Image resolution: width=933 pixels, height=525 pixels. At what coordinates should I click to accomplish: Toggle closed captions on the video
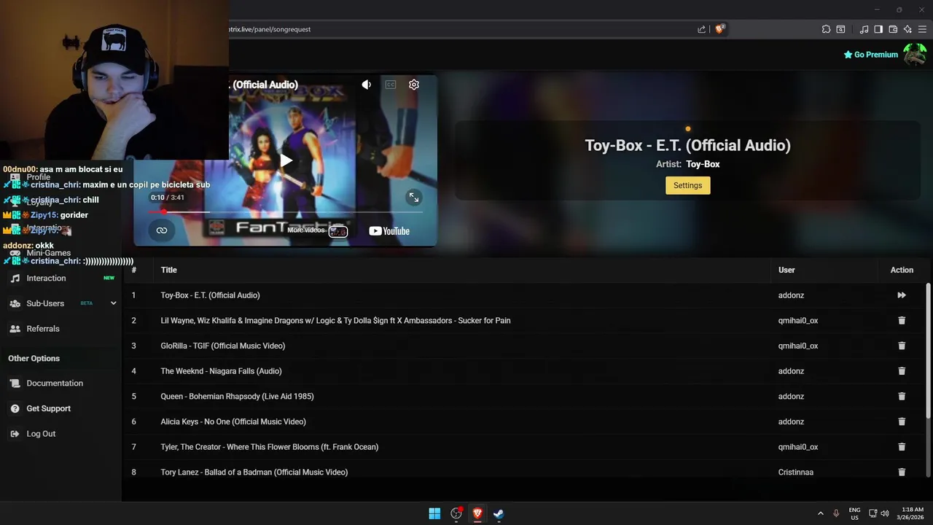coord(391,85)
